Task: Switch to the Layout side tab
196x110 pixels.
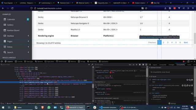Action: pyautogui.click(x=155, y=64)
